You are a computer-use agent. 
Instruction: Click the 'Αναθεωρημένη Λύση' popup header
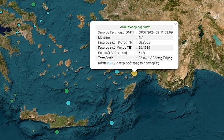(135, 27)
